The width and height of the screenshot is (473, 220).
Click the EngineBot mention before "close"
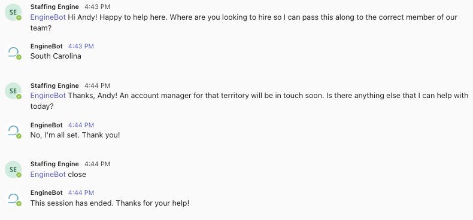48,175
